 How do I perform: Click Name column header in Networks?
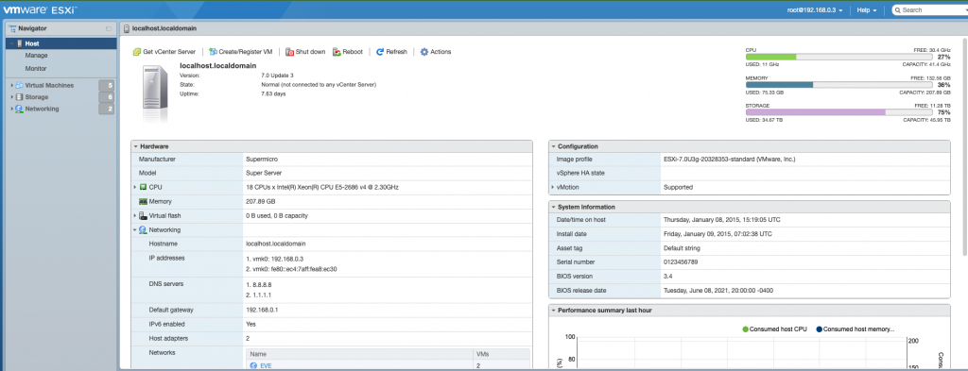click(x=359, y=354)
